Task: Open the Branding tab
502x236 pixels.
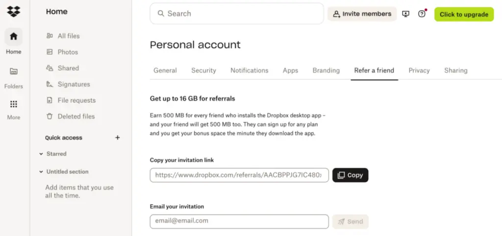Action: point(326,71)
